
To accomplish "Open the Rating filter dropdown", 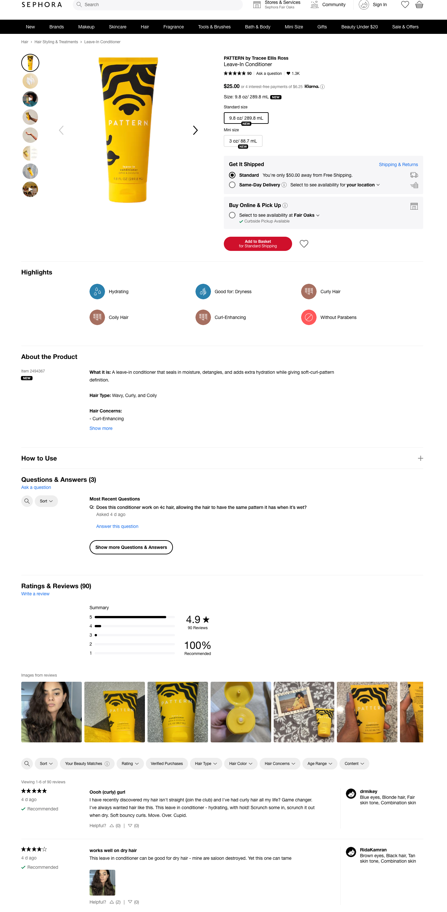I will (130, 764).
